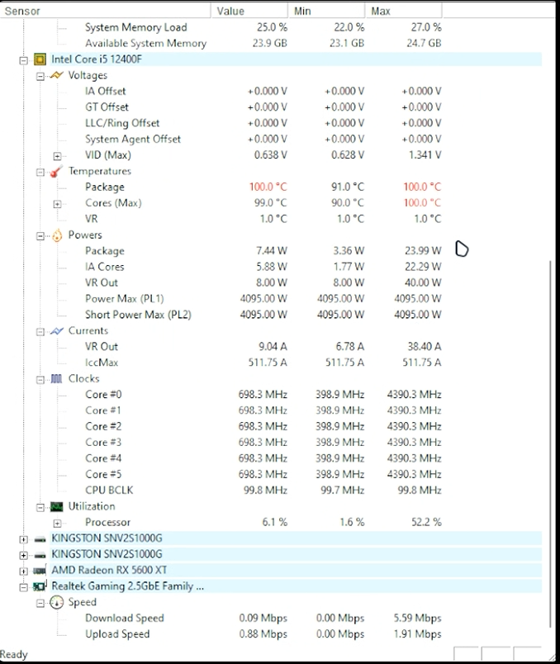The width and height of the screenshot is (560, 664).
Task: Expand the second KINGSTON SNV2S1000G node
Action: (24, 555)
